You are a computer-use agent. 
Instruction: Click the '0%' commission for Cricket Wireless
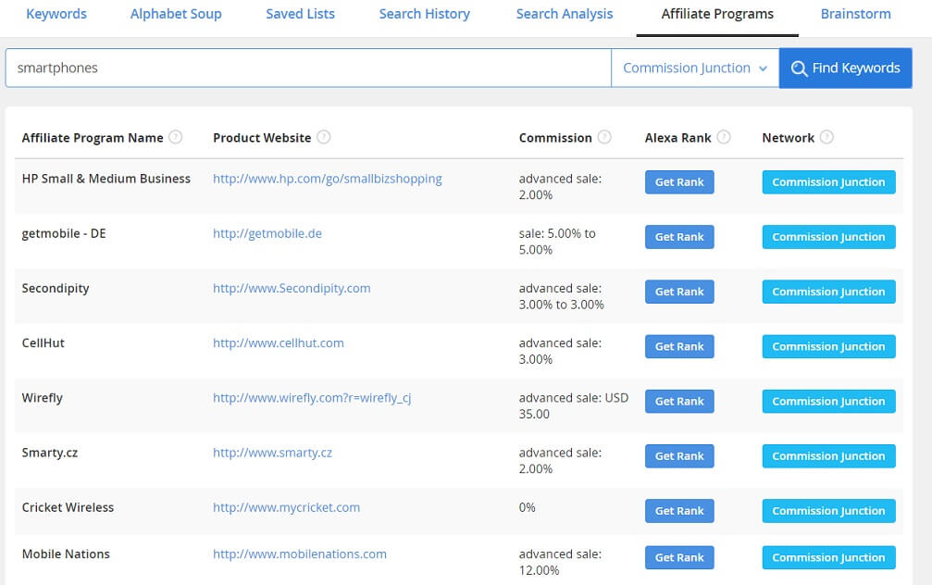(527, 507)
